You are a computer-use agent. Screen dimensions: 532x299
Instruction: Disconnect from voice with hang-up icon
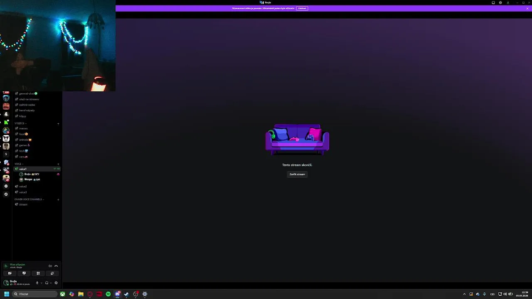[x=56, y=266]
